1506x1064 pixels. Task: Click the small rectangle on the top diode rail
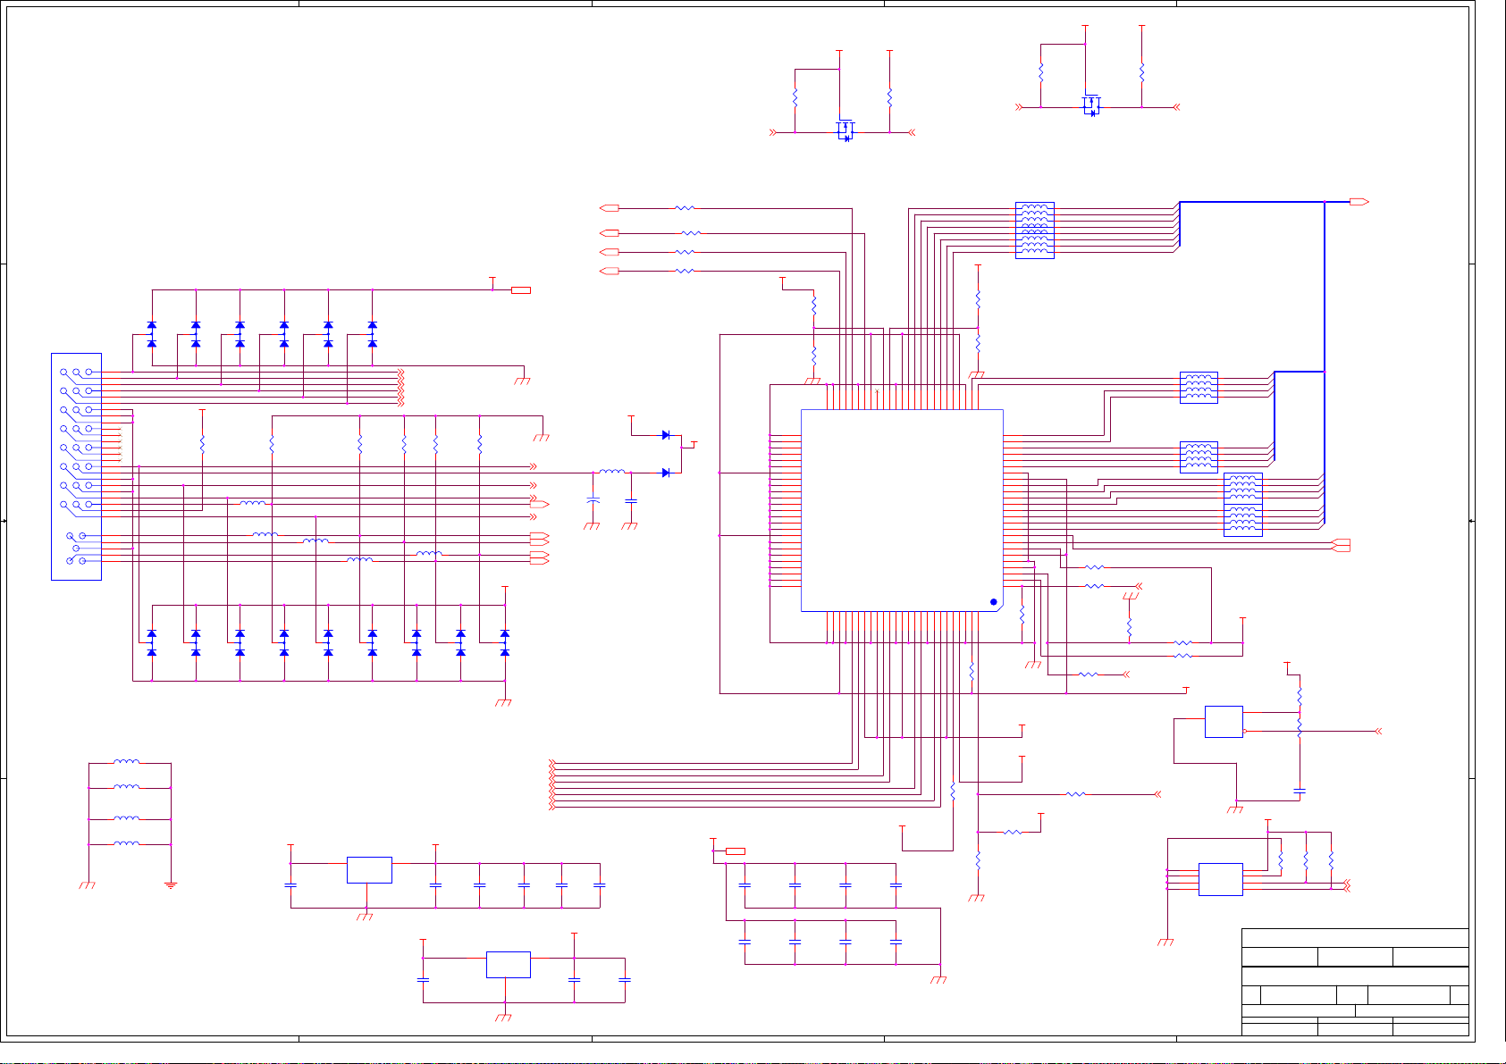pyautogui.click(x=521, y=289)
